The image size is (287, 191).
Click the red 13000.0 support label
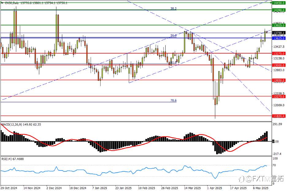[x=279, y=65]
